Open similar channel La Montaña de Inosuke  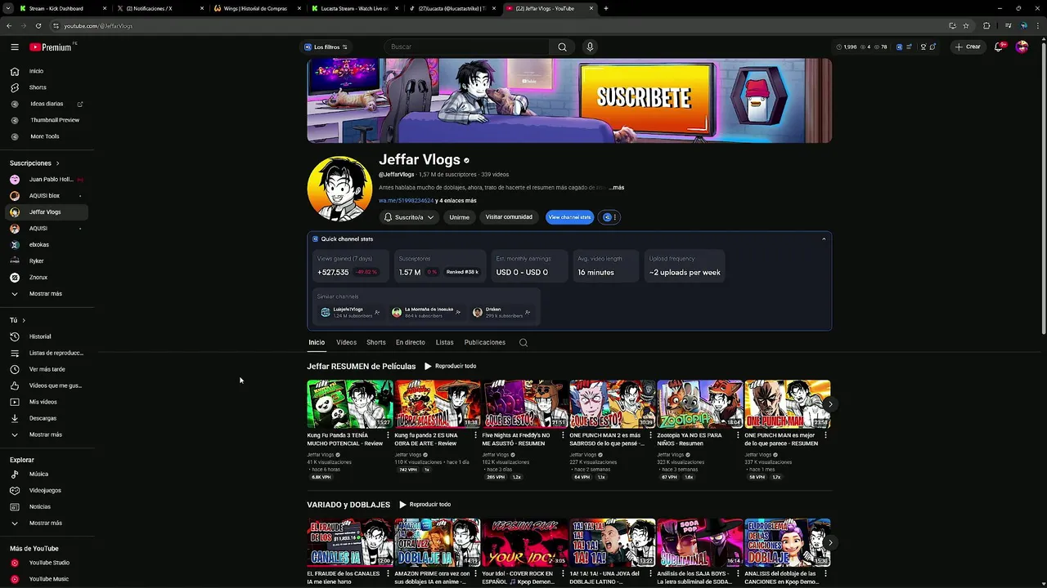[426, 312]
